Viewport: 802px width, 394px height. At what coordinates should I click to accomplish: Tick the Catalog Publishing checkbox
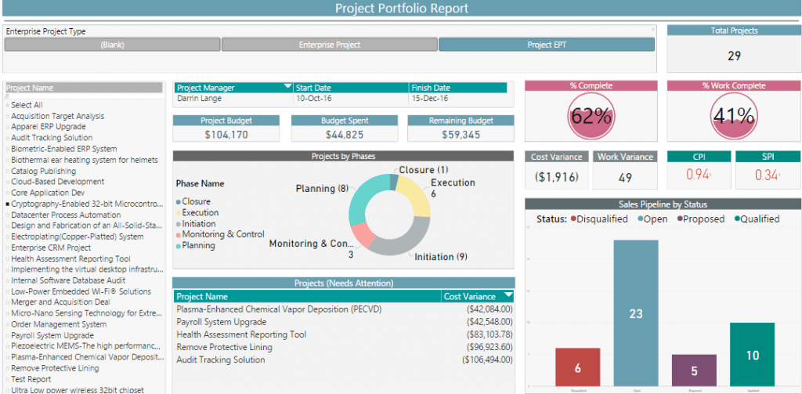click(8, 172)
